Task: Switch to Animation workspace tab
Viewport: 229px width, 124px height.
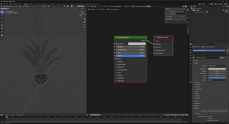Action: (x=65, y=4)
